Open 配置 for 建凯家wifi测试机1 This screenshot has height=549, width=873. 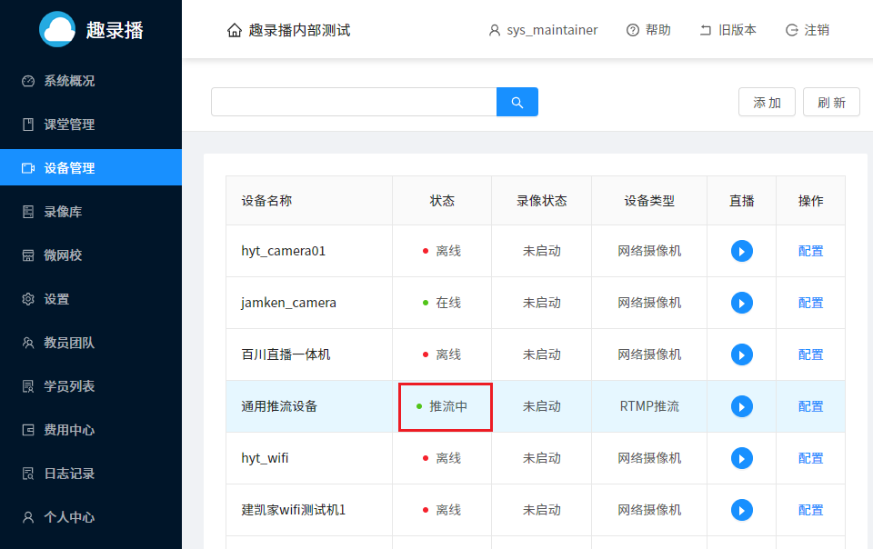click(x=810, y=510)
